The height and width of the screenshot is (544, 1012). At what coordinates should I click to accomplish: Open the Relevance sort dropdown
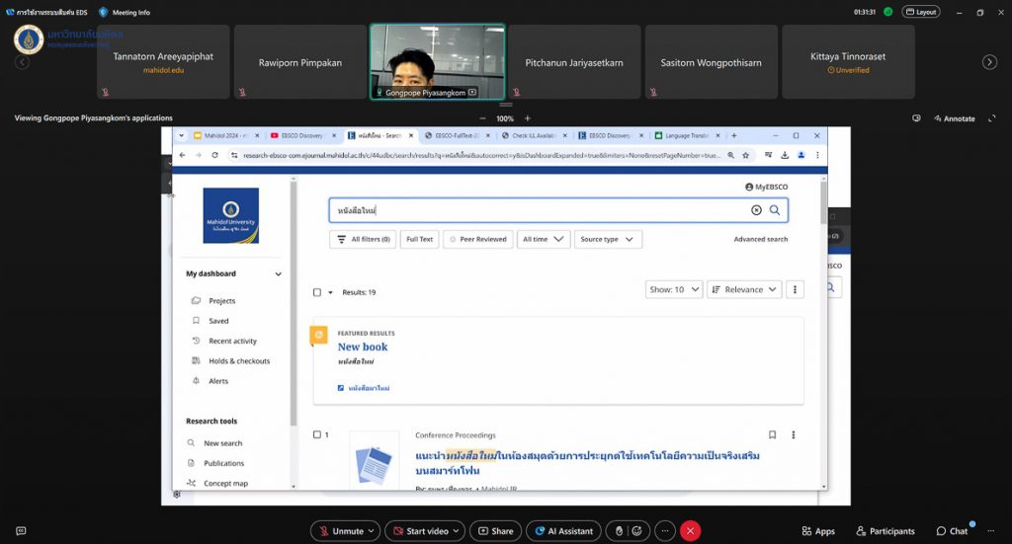pos(744,289)
